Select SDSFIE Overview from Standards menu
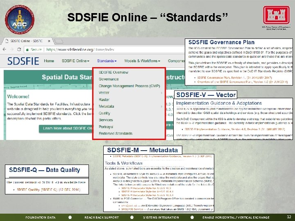 pos(113,72)
